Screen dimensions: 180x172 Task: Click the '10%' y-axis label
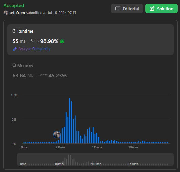tap(14, 95)
